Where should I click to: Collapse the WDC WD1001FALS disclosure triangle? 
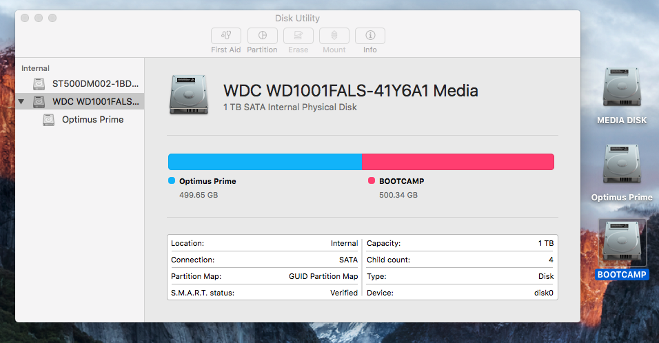[x=21, y=102]
